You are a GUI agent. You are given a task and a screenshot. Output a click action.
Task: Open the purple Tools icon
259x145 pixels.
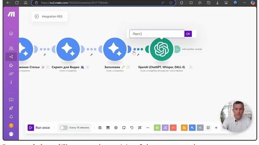165,128
